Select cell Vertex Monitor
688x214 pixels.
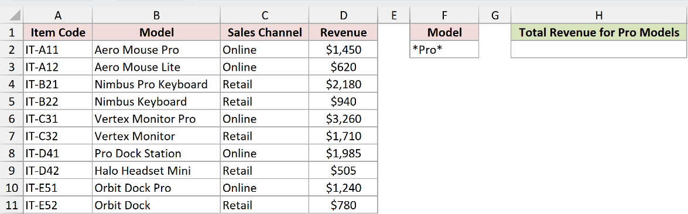coord(156,136)
